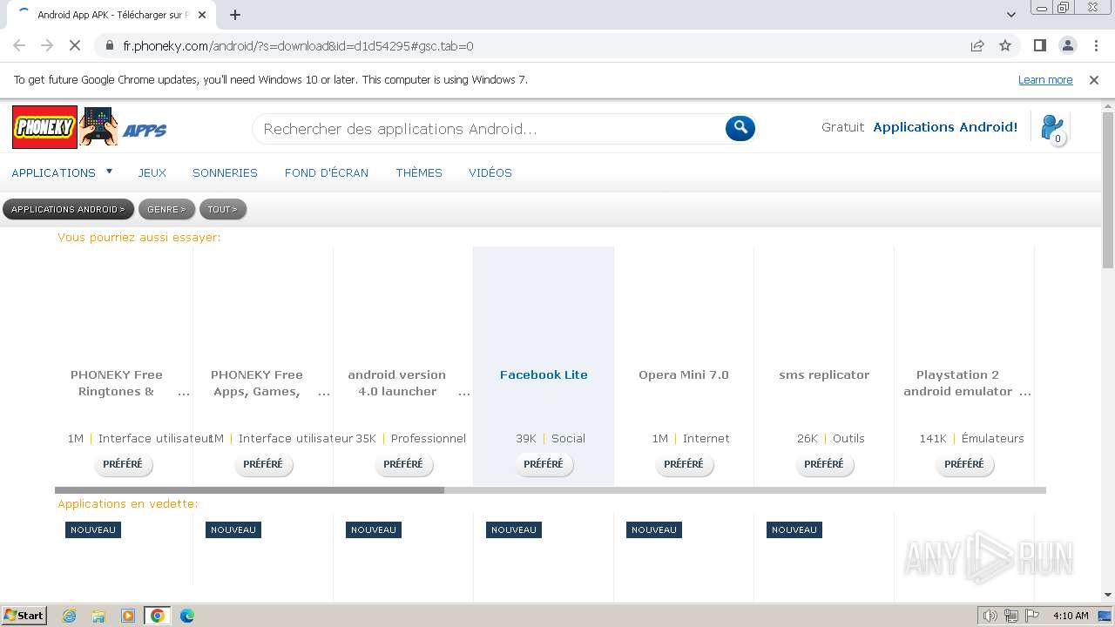Click the APPS gamepad logo
Image resolution: width=1115 pixels, height=627 pixels.
(x=123, y=128)
